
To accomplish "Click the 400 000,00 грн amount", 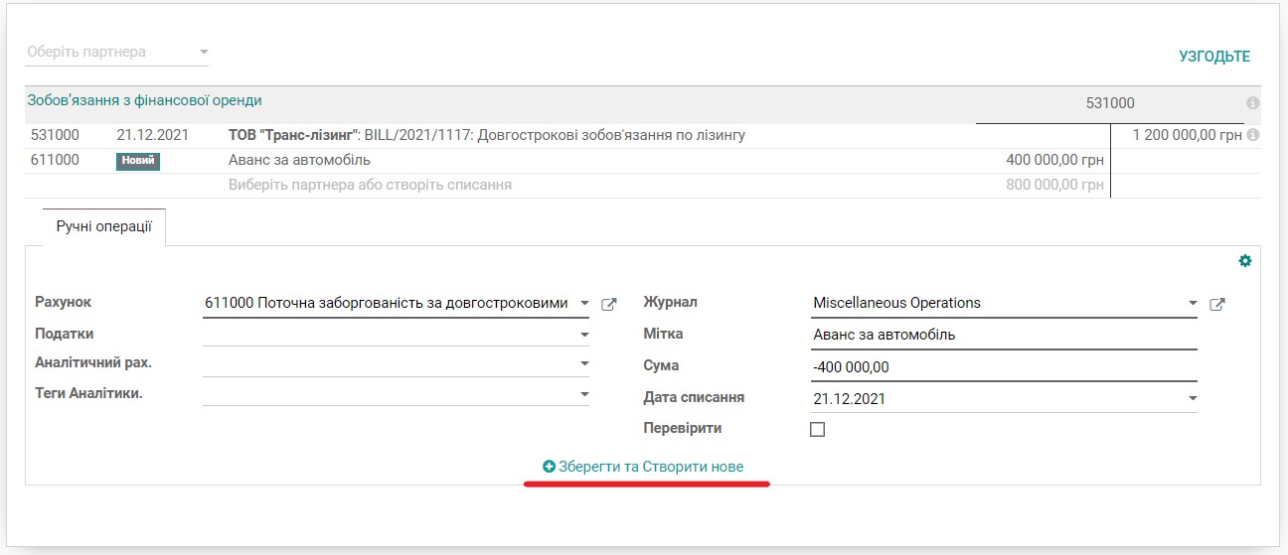I will click(x=1054, y=160).
